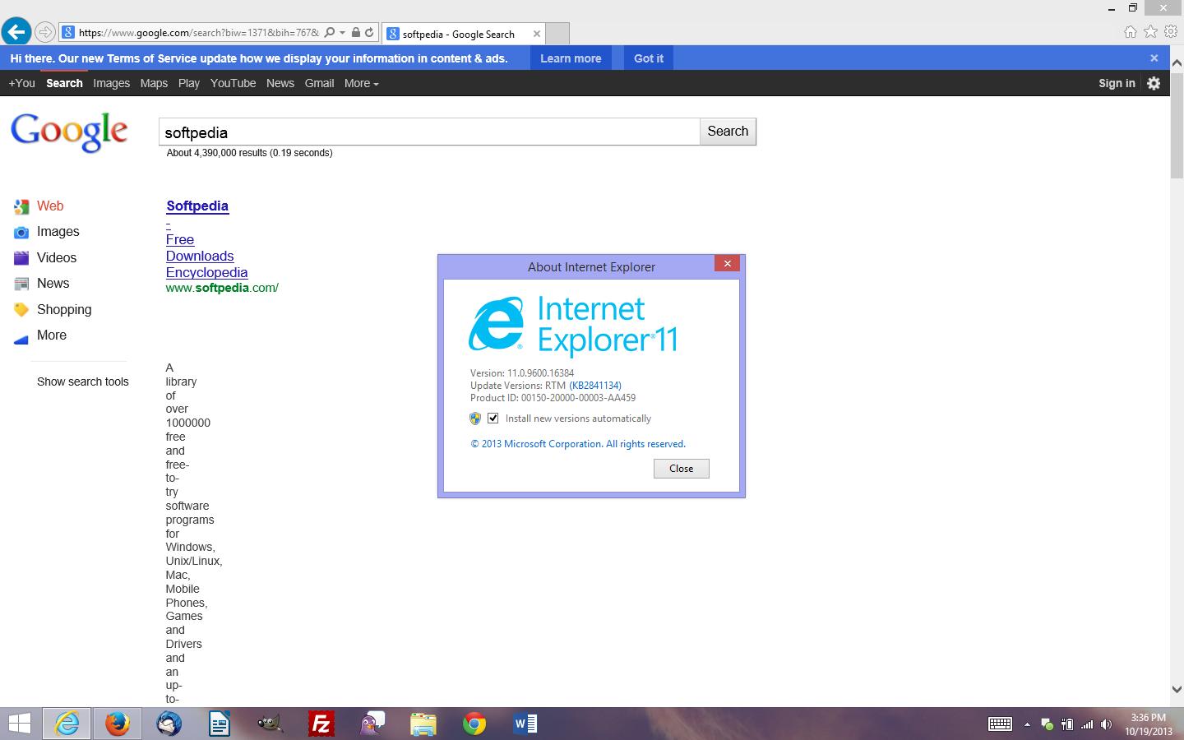Open News in Google top bar

(x=280, y=83)
